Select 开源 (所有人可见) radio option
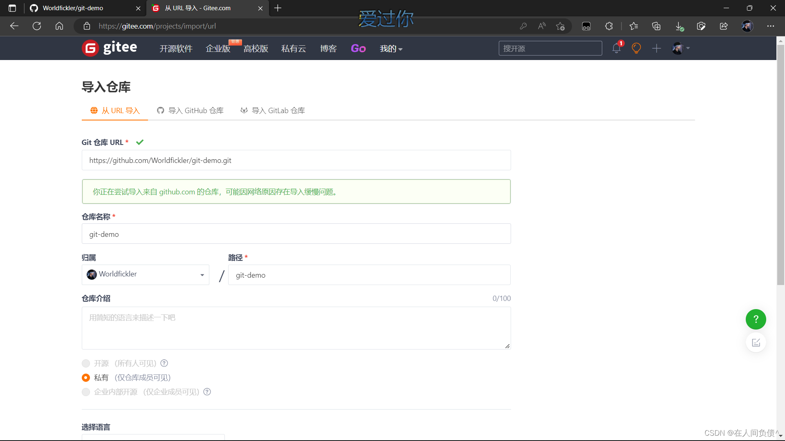 pyautogui.click(x=86, y=363)
